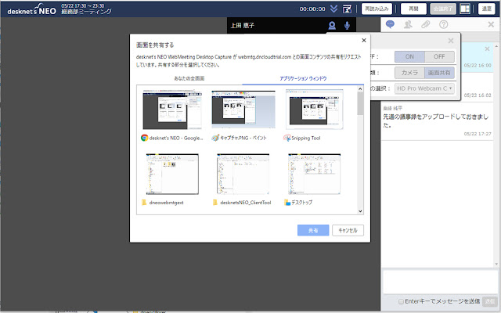Viewport: 501px width, 313px height.
Task: Click the 05/22 17:27 message timestamp
Action: click(478, 134)
